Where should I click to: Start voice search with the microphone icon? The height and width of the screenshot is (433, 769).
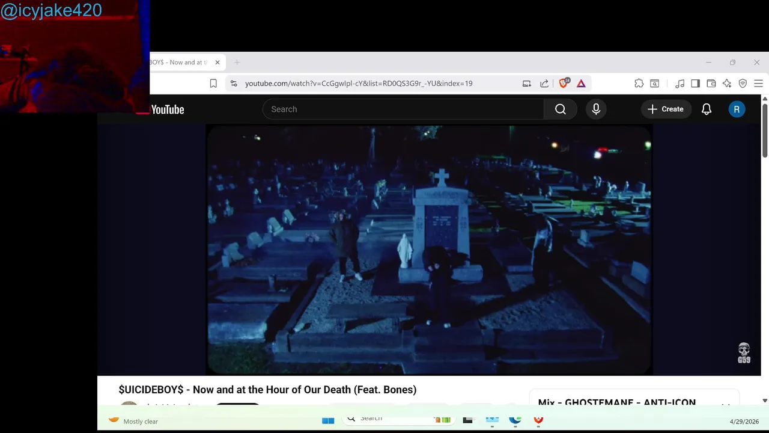(x=596, y=109)
